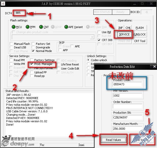Select Codes unlock radio option
Screen dimensions: 157x148
[88, 60]
